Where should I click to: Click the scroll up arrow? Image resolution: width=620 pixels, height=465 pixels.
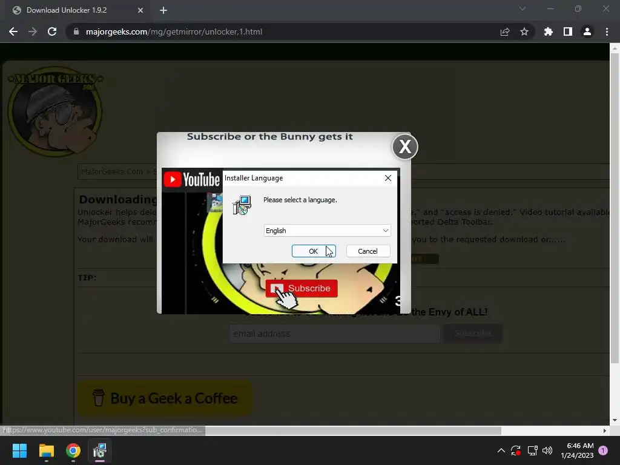[615, 48]
